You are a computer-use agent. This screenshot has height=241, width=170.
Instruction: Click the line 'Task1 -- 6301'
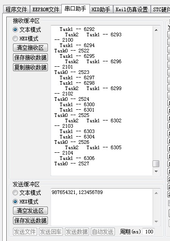tap(77, 110)
